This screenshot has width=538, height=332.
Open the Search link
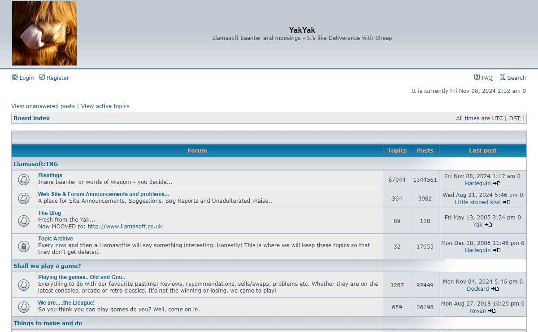tap(516, 78)
